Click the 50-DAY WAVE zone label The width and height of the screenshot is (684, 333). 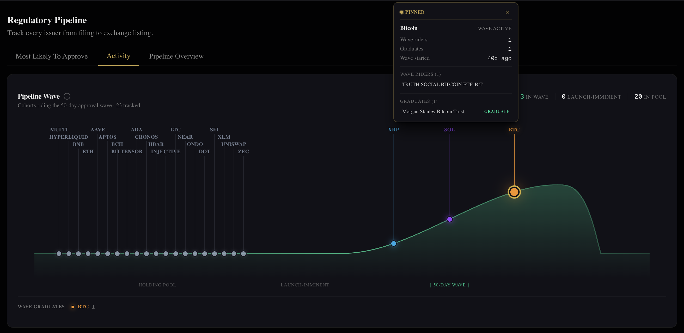pyautogui.click(x=449, y=285)
